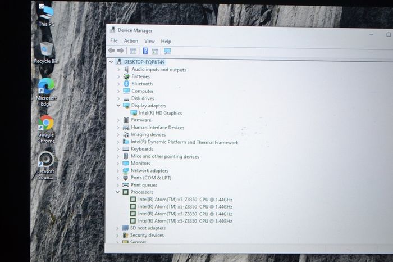Click the blue Help toolbar icon
The height and width of the screenshot is (262, 393).
pos(145,51)
